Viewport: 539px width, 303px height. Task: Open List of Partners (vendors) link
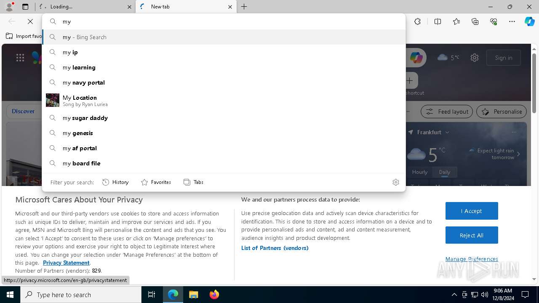pos(275,248)
